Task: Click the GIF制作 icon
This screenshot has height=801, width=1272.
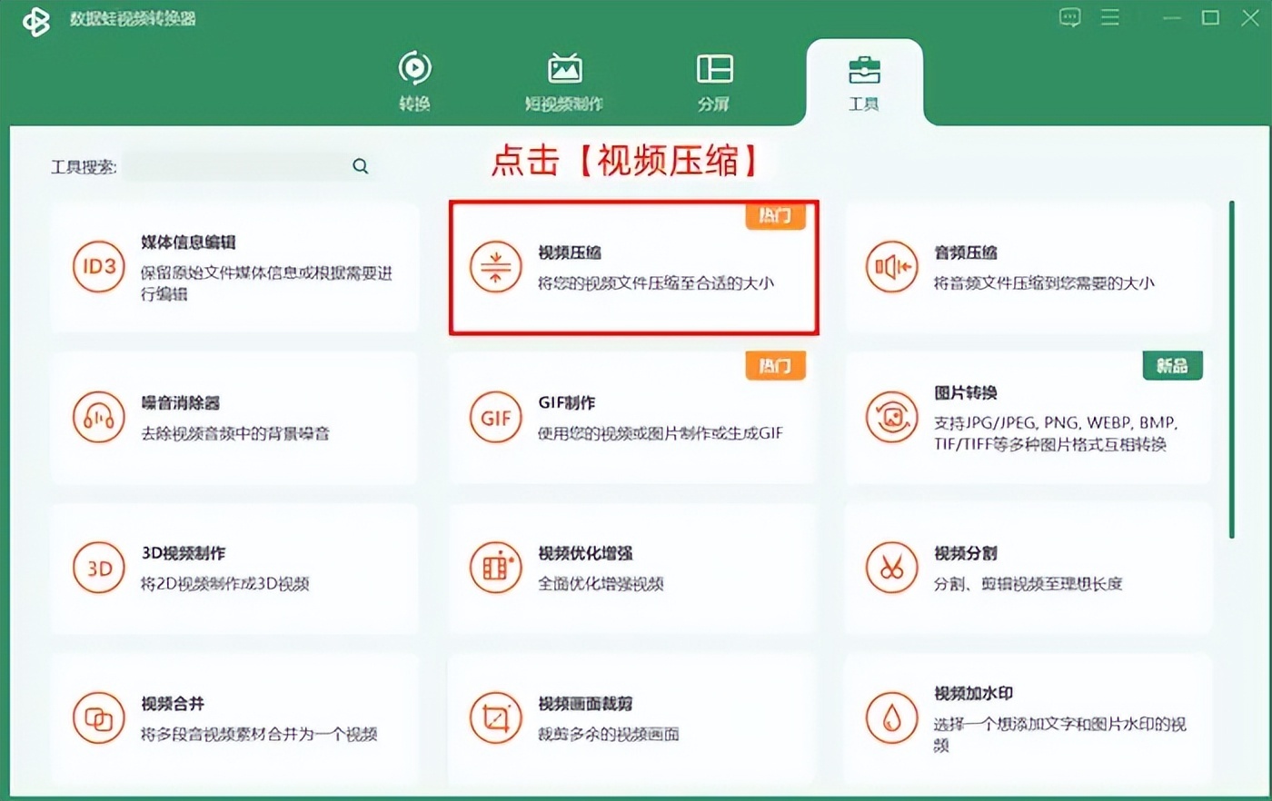Action: (495, 418)
